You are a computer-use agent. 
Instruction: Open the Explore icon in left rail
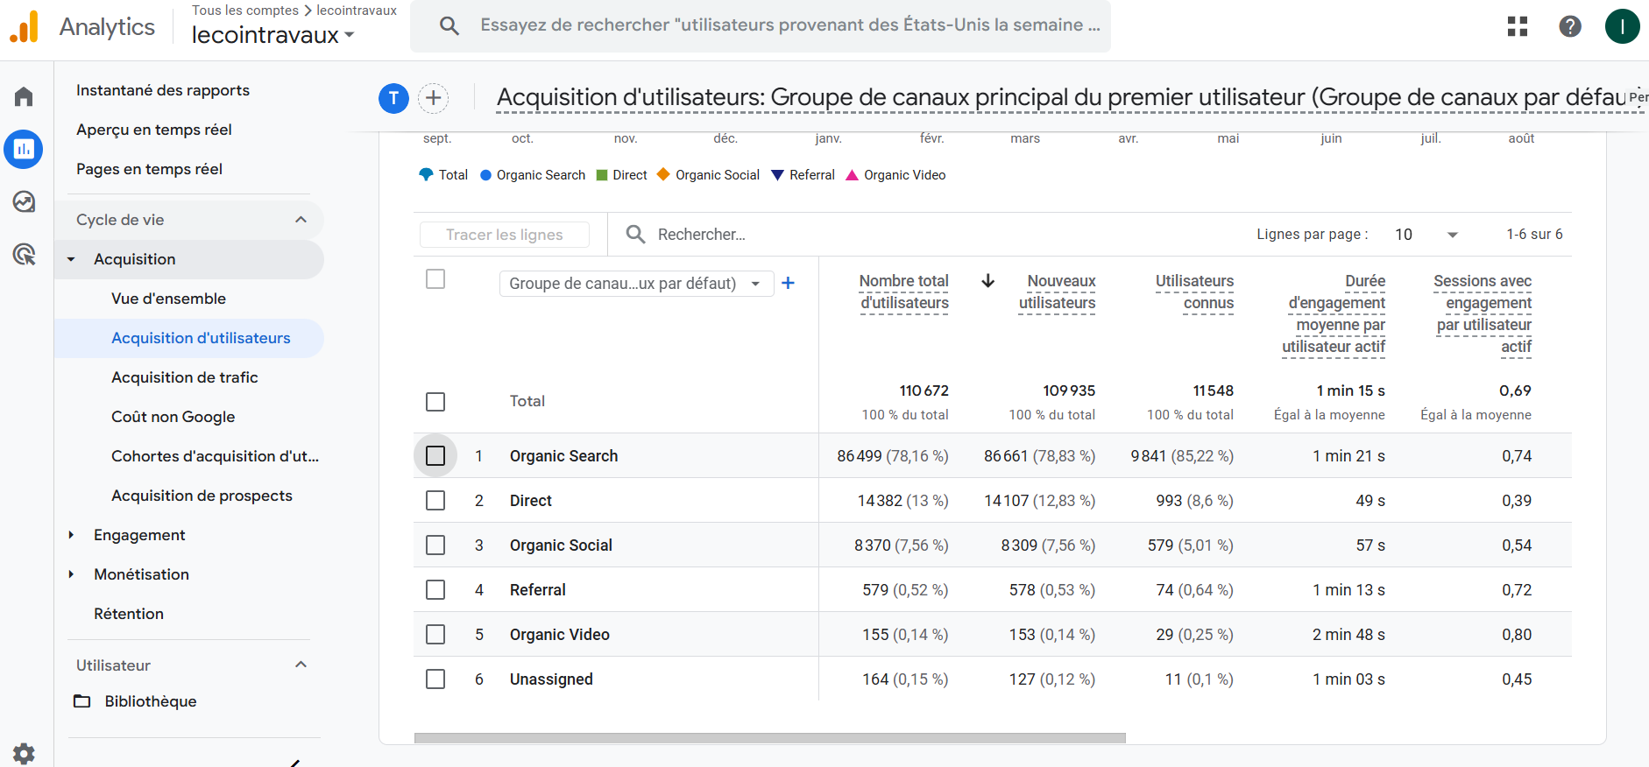[x=24, y=202]
